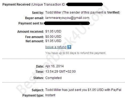Click the 60 days refund notice text
Screen dimensions: 125x100
(76, 53)
